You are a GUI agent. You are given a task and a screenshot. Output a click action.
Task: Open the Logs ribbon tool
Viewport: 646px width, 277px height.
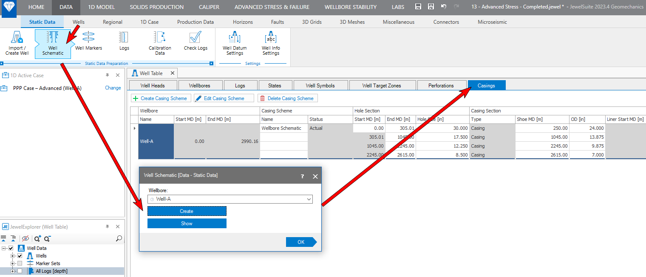[124, 42]
